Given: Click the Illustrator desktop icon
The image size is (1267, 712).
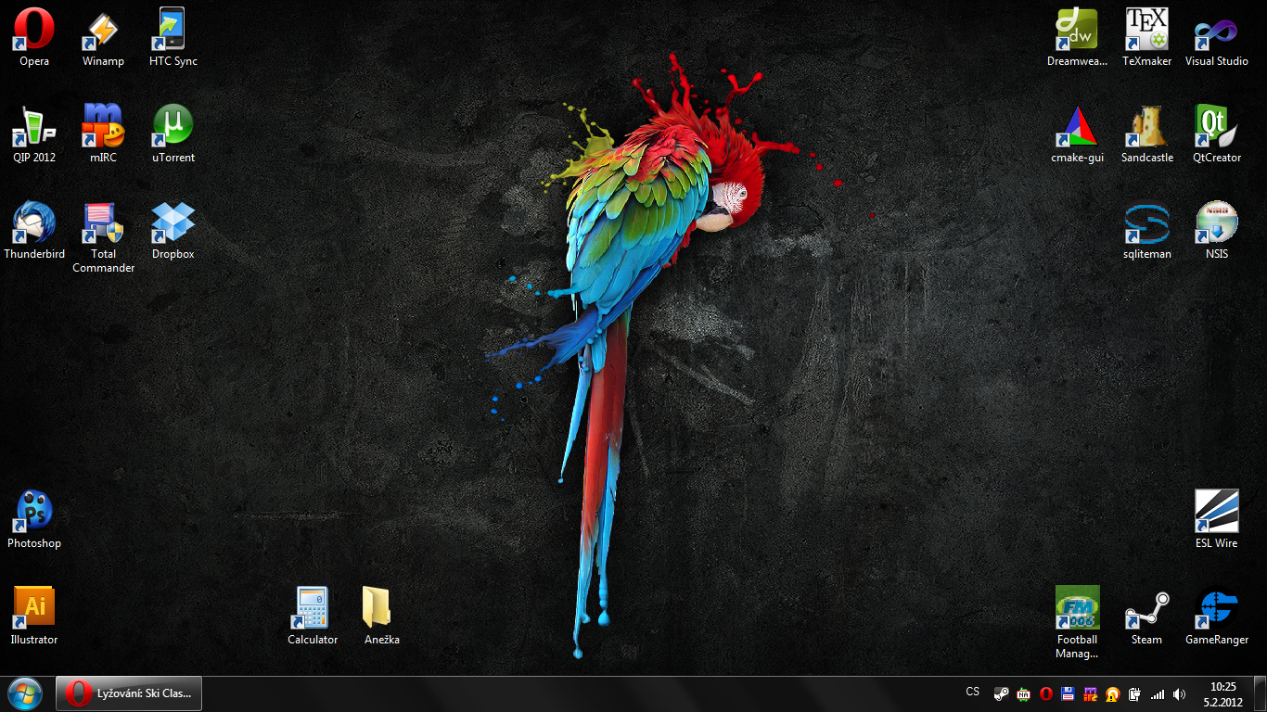Looking at the screenshot, I should click(34, 608).
